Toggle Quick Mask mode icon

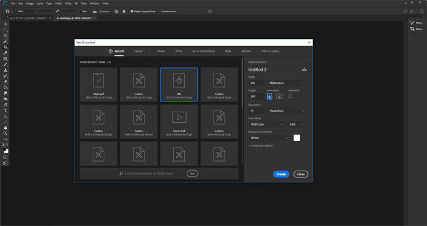pos(5,157)
